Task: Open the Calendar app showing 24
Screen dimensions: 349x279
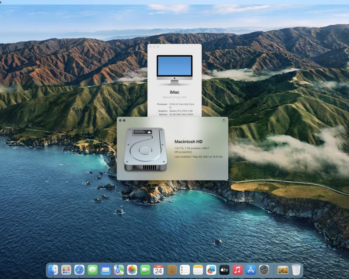Action: pyautogui.click(x=158, y=270)
